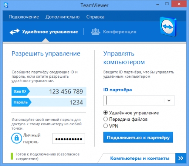The width and height of the screenshot is (189, 166).
Task: Click the remote control arrows icon
Action: [x=15, y=32]
